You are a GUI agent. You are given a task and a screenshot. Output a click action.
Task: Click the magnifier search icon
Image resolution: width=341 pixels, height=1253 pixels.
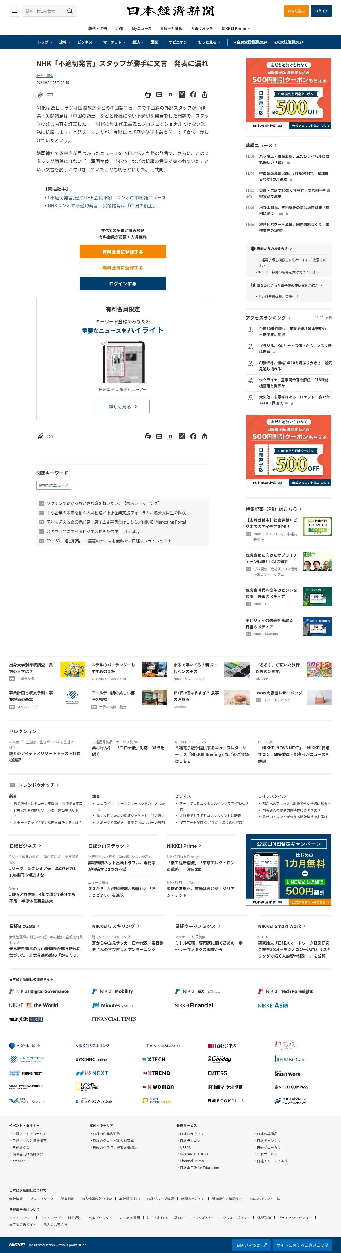coord(70,11)
